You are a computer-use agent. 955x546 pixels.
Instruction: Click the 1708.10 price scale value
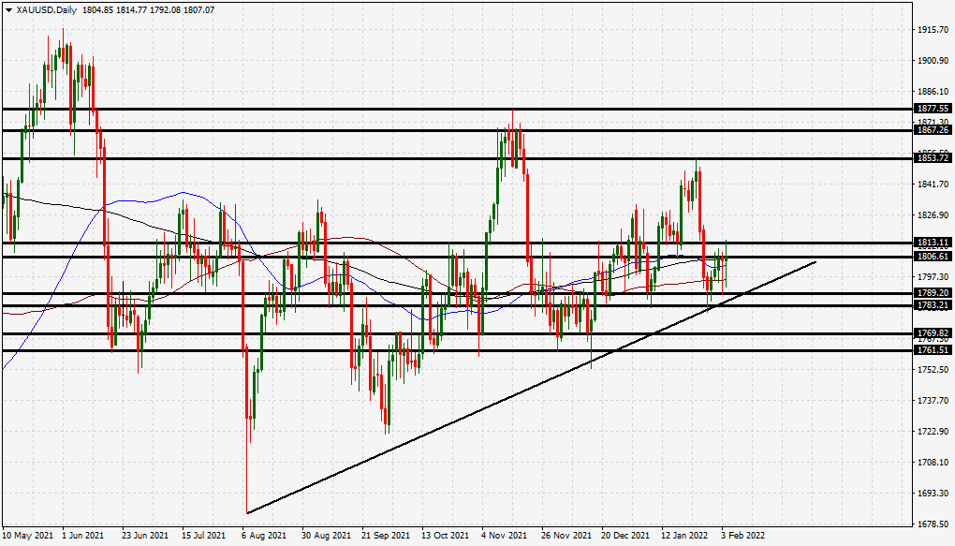tap(933, 462)
